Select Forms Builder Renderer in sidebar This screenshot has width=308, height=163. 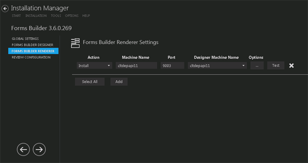click(33, 51)
